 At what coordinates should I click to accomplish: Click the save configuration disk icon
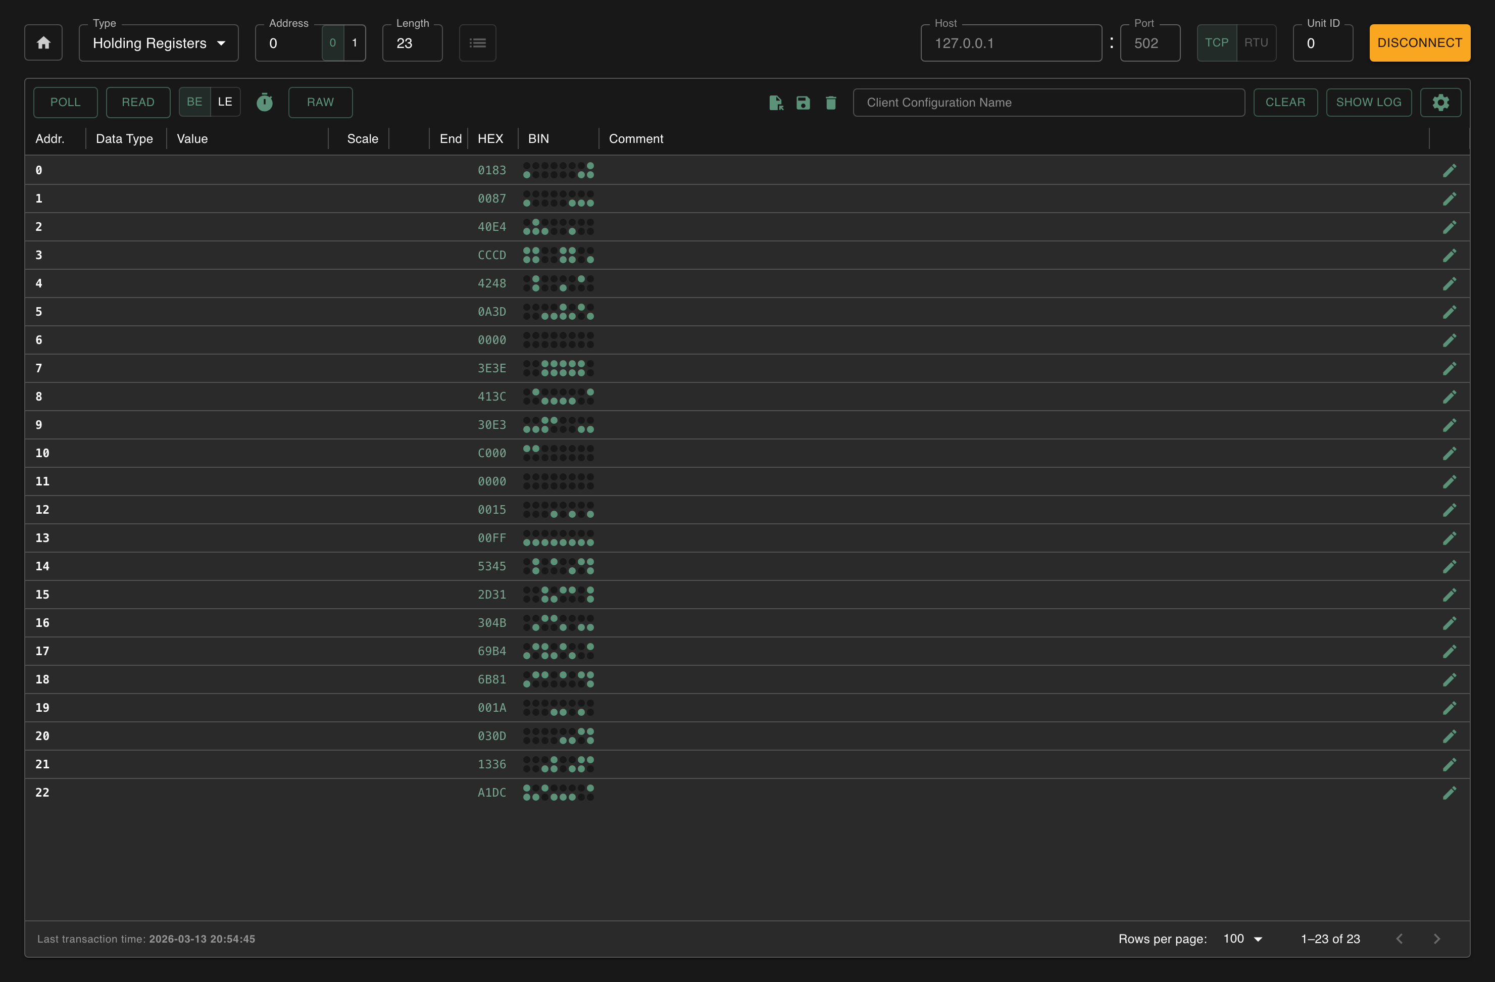pyautogui.click(x=803, y=103)
